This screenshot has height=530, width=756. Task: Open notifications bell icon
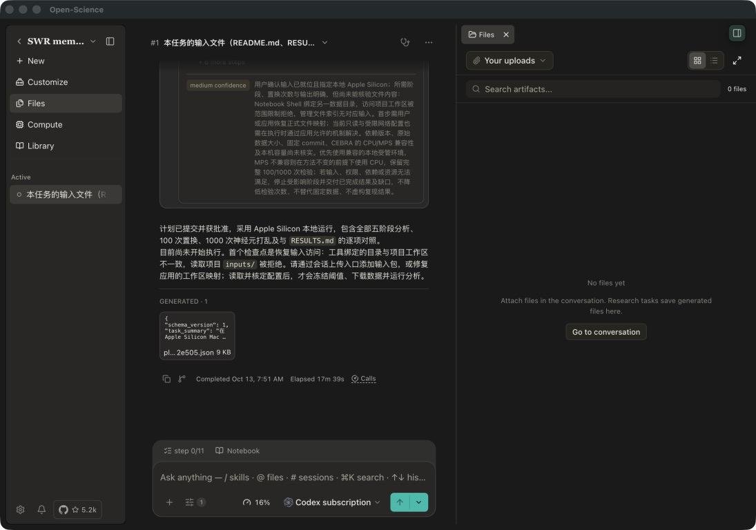[x=41, y=510]
